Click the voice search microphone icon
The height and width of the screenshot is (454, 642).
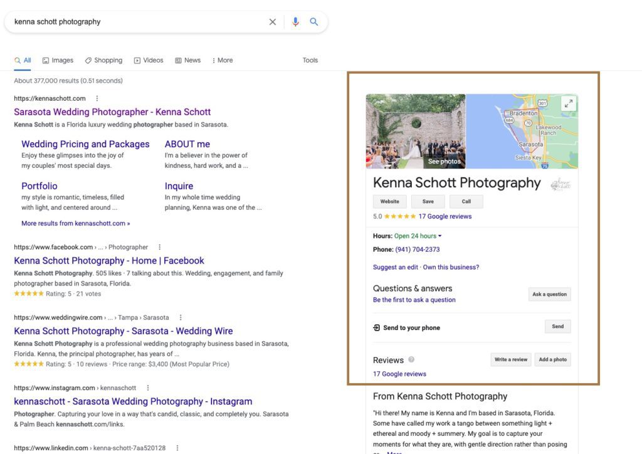(295, 21)
